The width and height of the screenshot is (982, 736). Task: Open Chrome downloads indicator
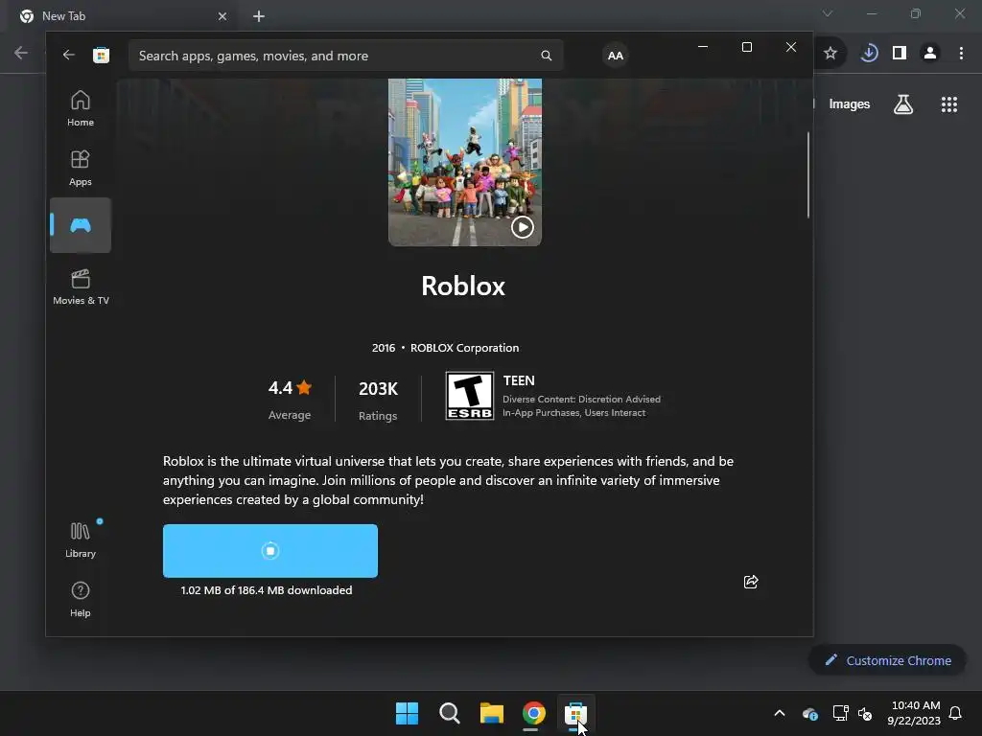click(x=869, y=54)
